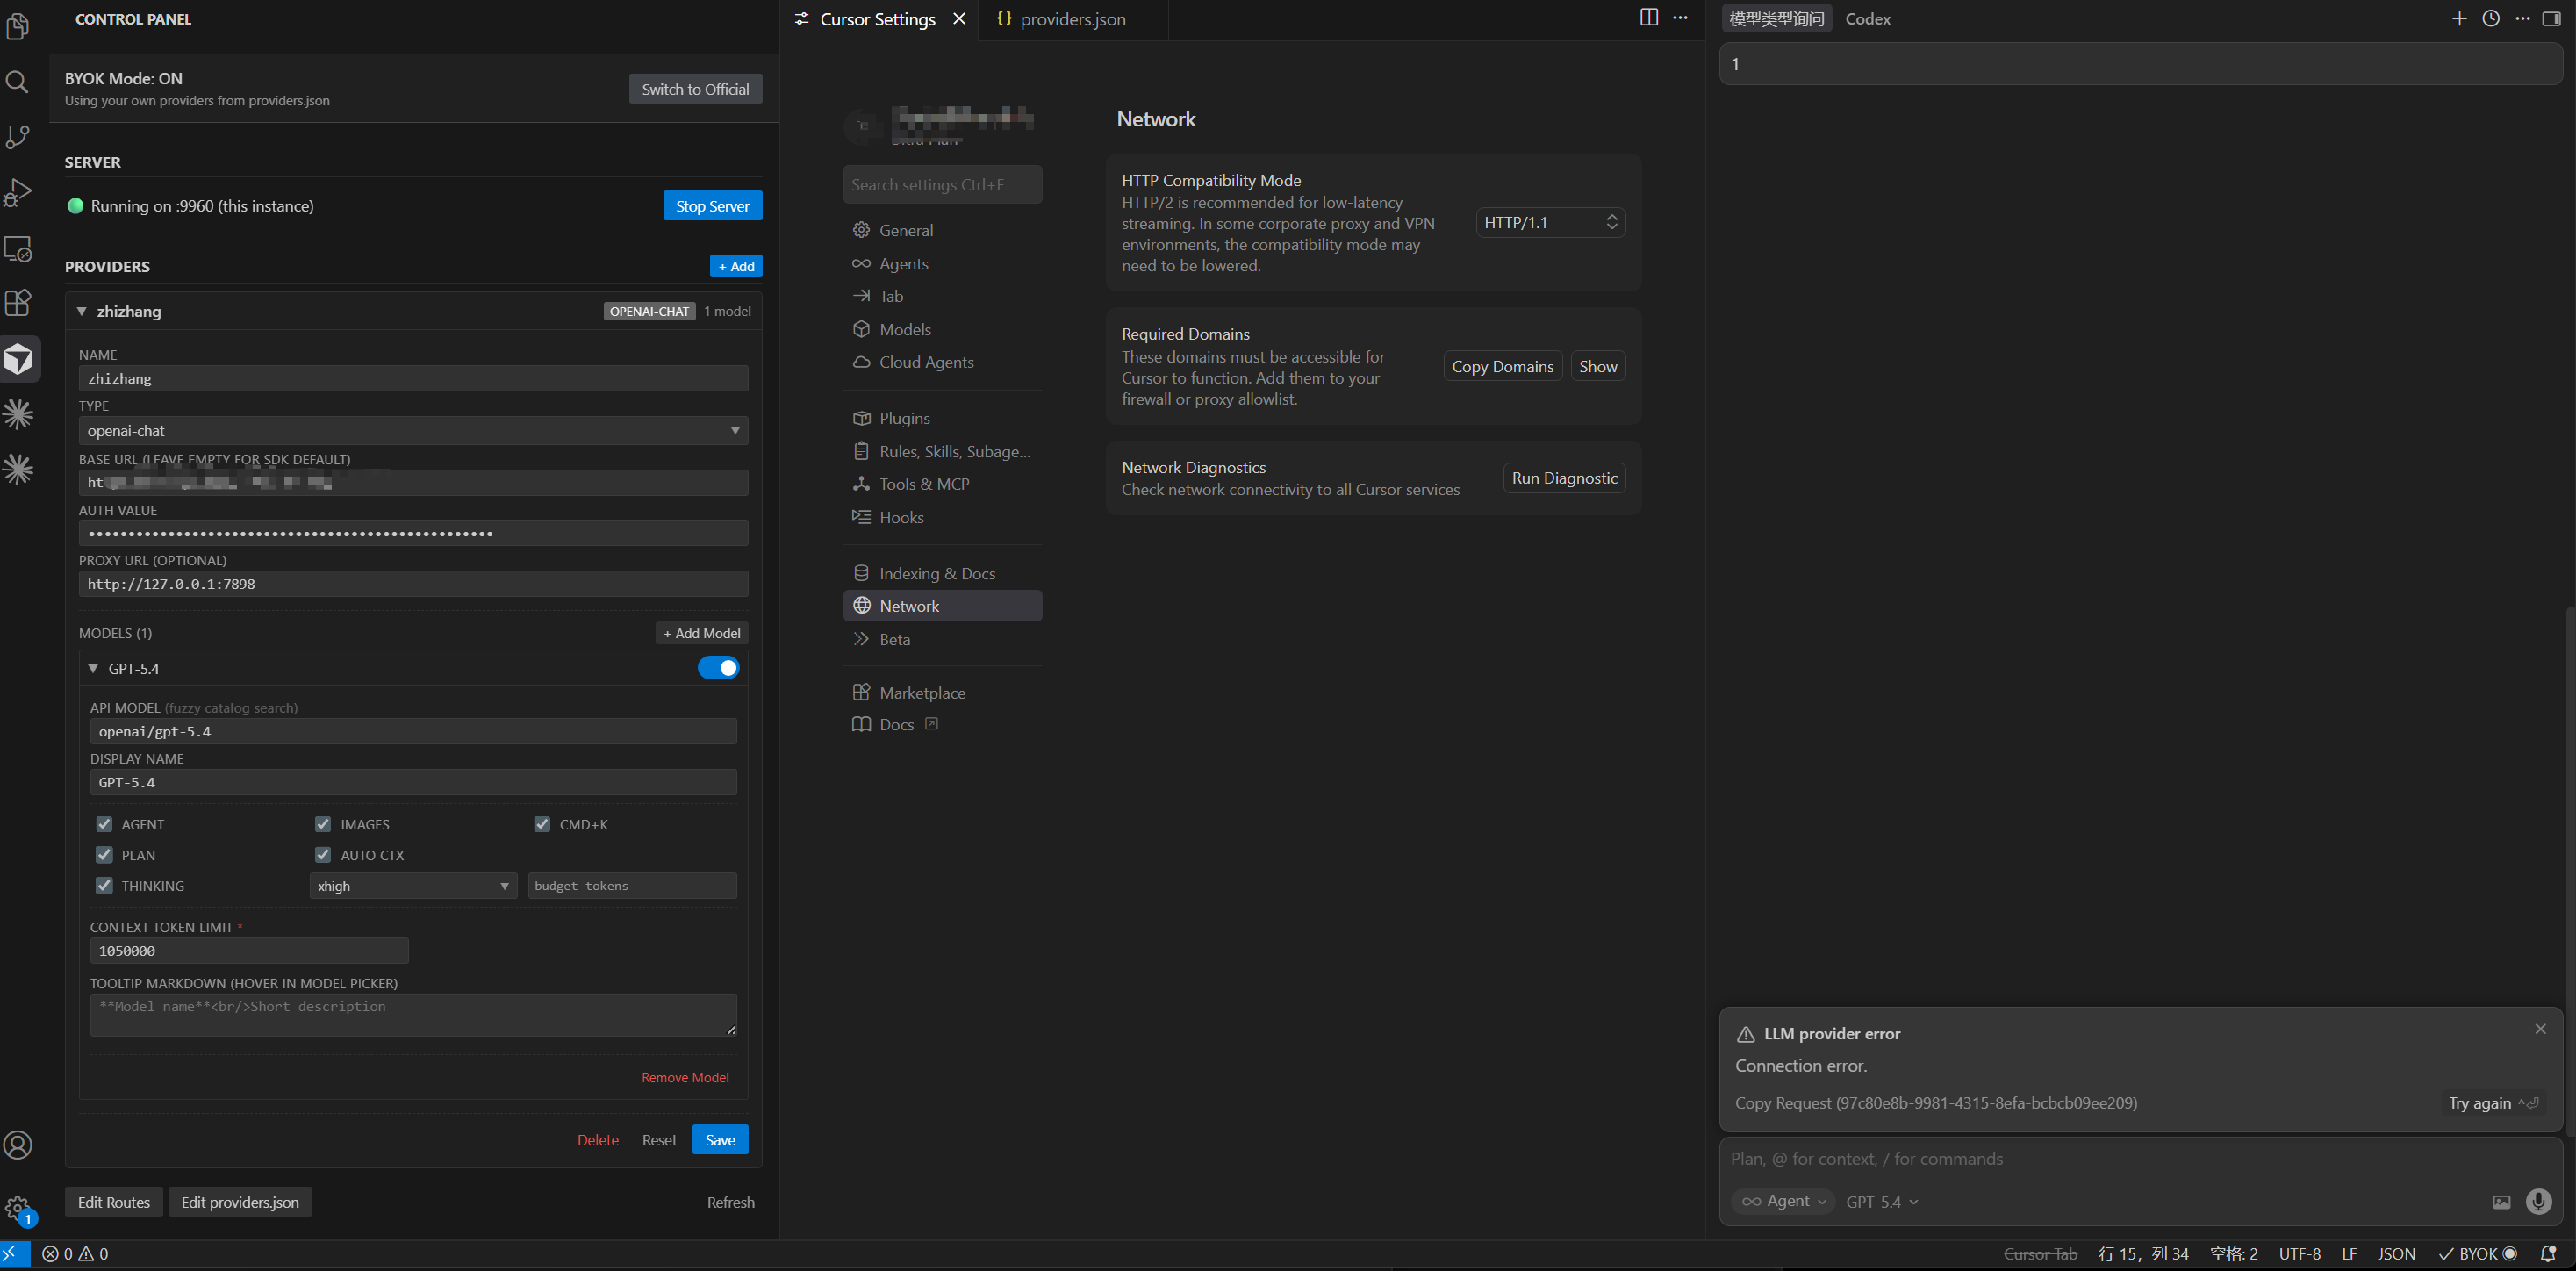This screenshot has height=1271, width=2576.
Task: Uncheck the THINKING checkbox
Action: tap(104, 886)
